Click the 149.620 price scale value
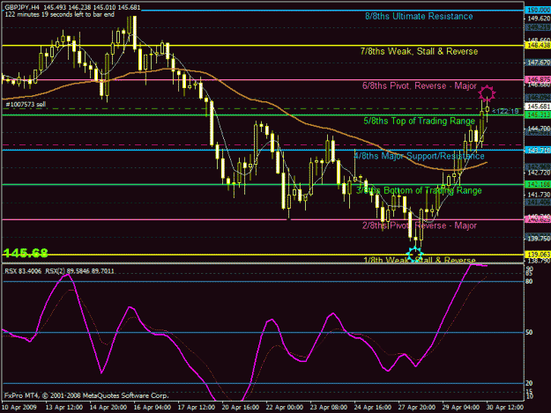The image size is (551, 413). (539, 18)
